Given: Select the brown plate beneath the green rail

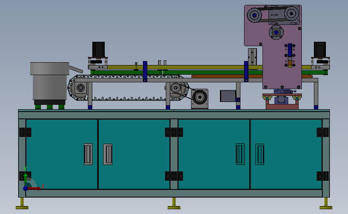Looking at the screenshot, I should (x=252, y=76).
